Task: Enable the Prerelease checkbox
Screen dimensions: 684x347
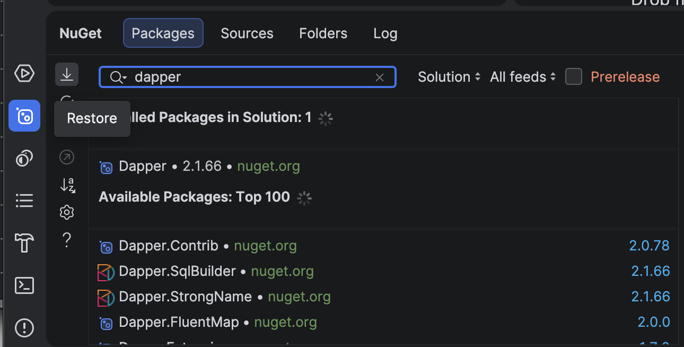Action: [x=573, y=77]
